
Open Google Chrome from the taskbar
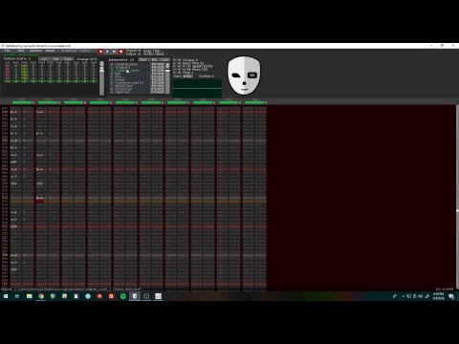(41, 296)
